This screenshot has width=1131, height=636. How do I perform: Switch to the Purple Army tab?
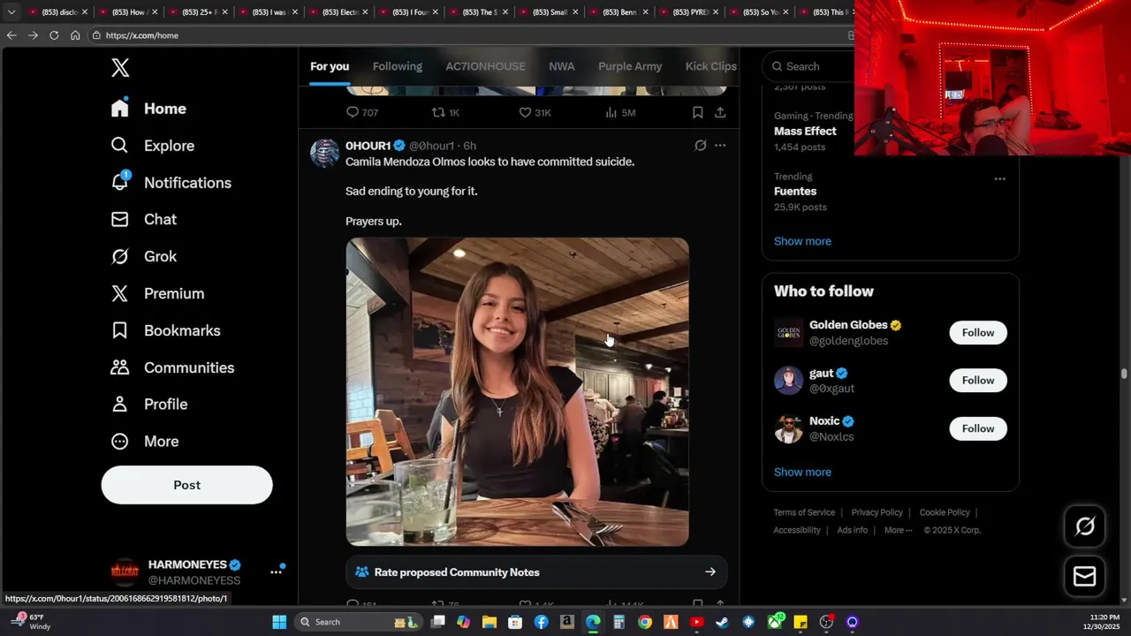pos(630,66)
